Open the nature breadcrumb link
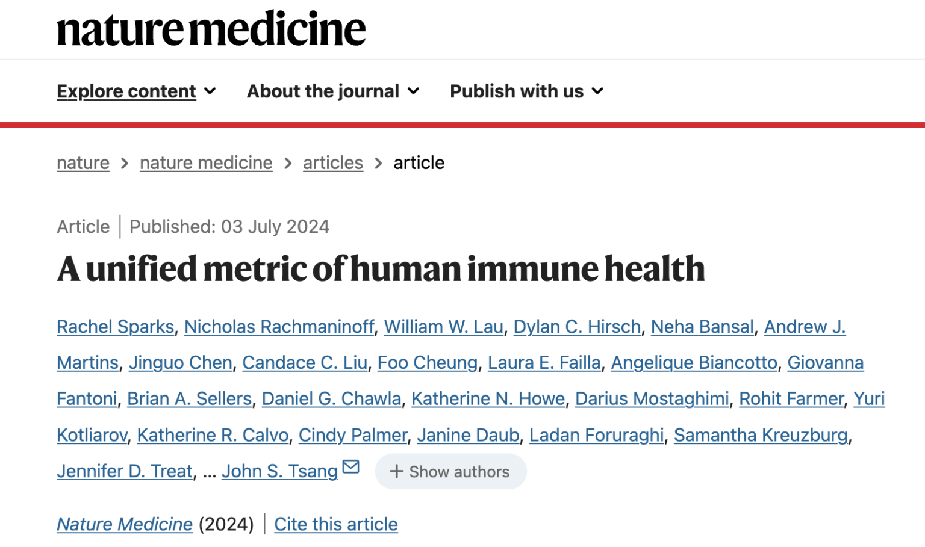925x547 pixels. point(83,162)
